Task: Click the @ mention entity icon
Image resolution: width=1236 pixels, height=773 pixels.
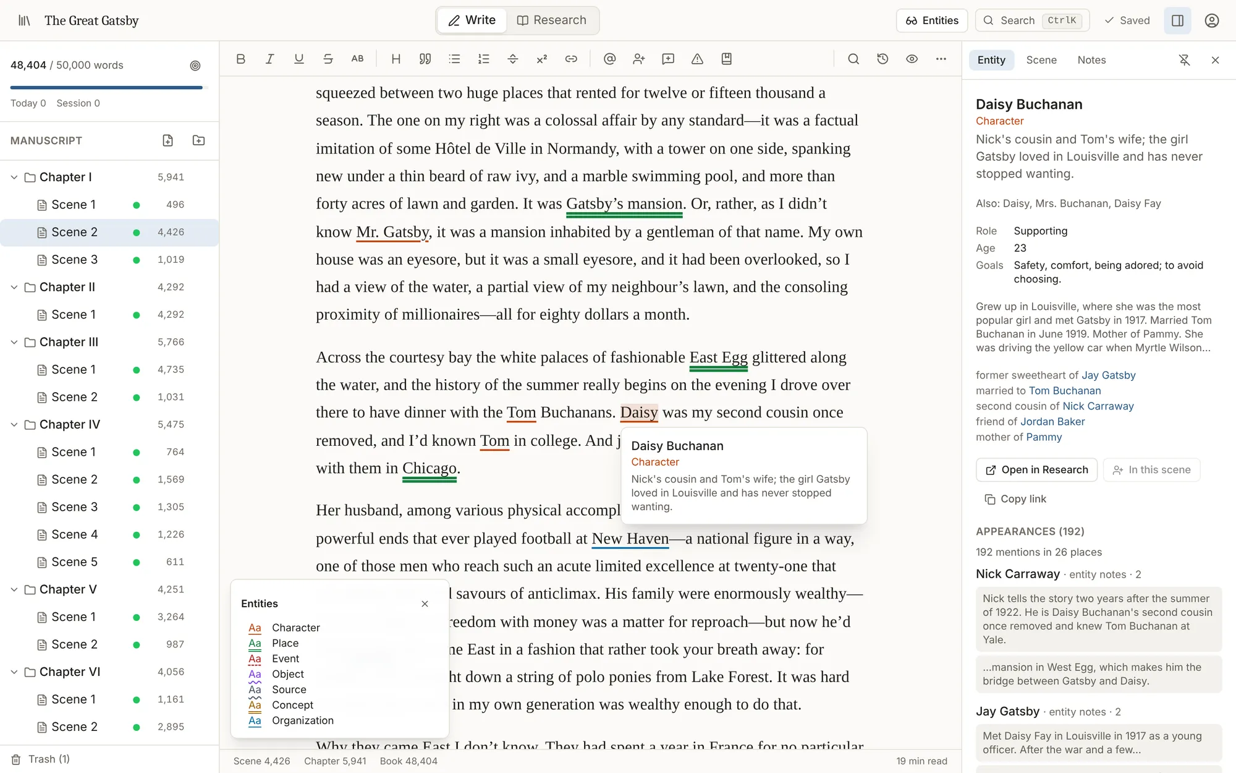Action: coord(609,59)
